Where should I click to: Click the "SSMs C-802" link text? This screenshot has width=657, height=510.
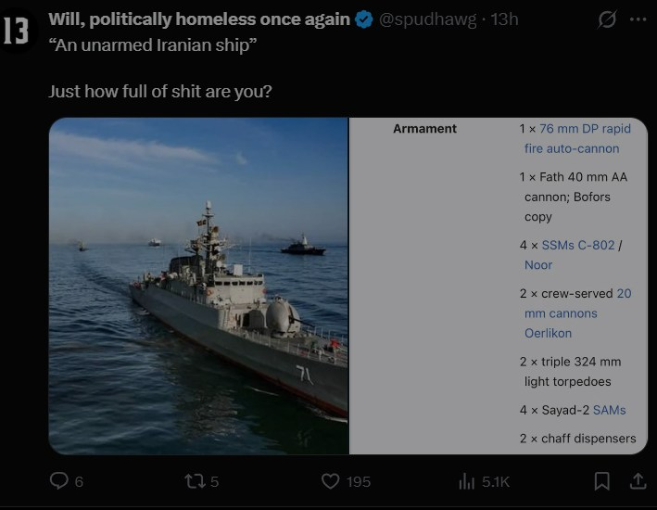577,245
